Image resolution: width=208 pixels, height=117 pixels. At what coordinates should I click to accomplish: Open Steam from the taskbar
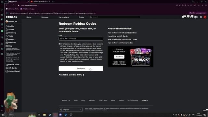coord(50,115)
